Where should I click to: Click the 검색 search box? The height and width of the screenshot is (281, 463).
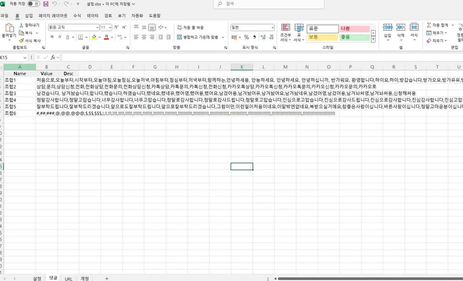pos(269,4)
